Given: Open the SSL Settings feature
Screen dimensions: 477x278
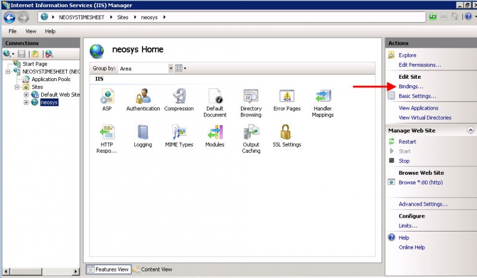Looking at the screenshot, I should [287, 136].
